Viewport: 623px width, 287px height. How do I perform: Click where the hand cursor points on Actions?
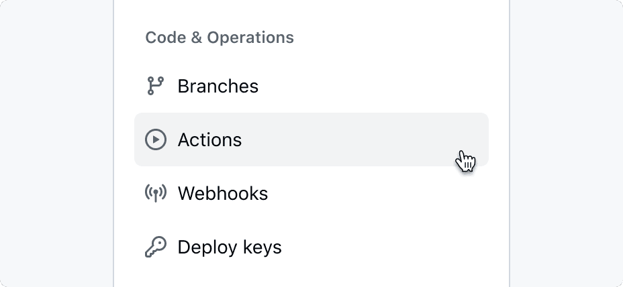(462, 153)
